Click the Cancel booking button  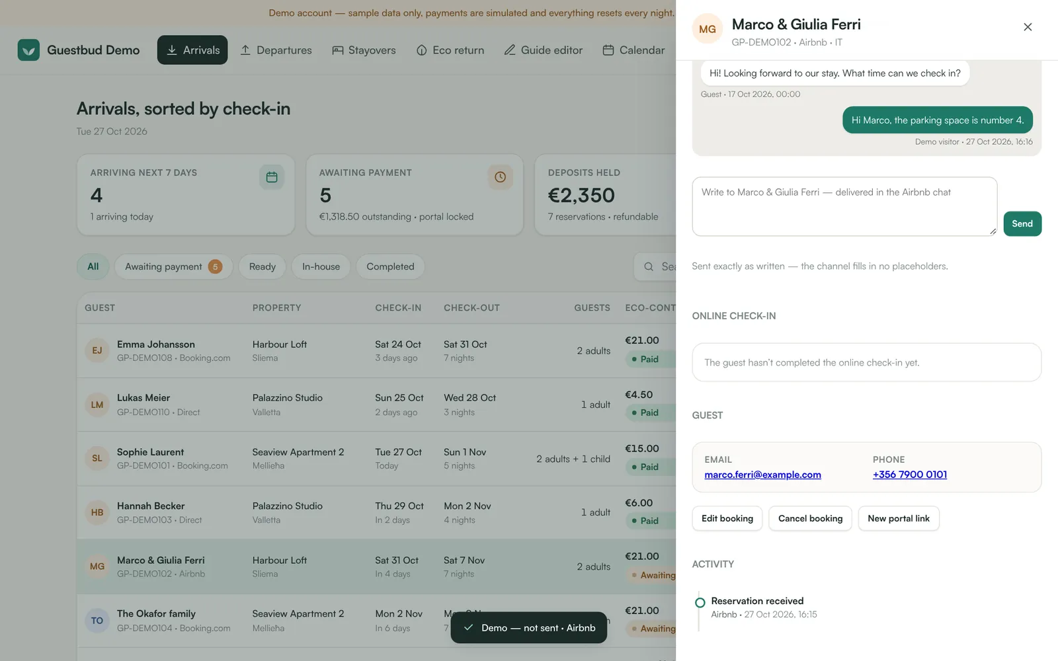(810, 518)
